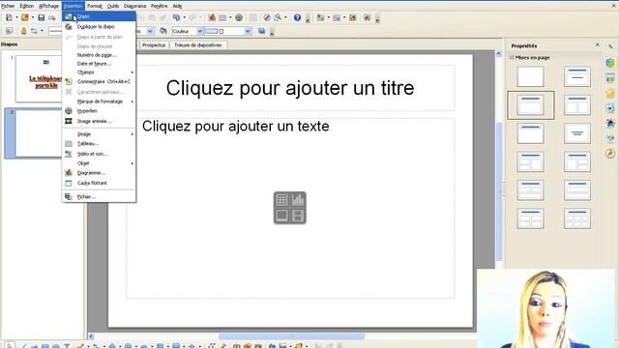Screen dimensions: 619x348
Task: Select slide 2 thumbnail in Diapos panel
Action: 39,133
